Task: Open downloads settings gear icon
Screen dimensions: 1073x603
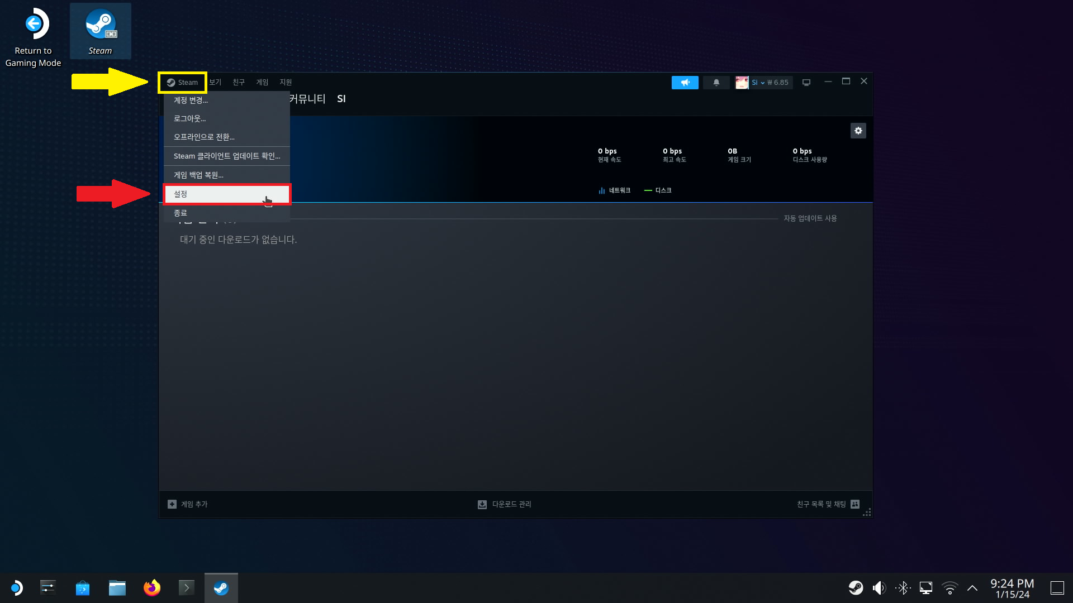Action: pos(858,131)
